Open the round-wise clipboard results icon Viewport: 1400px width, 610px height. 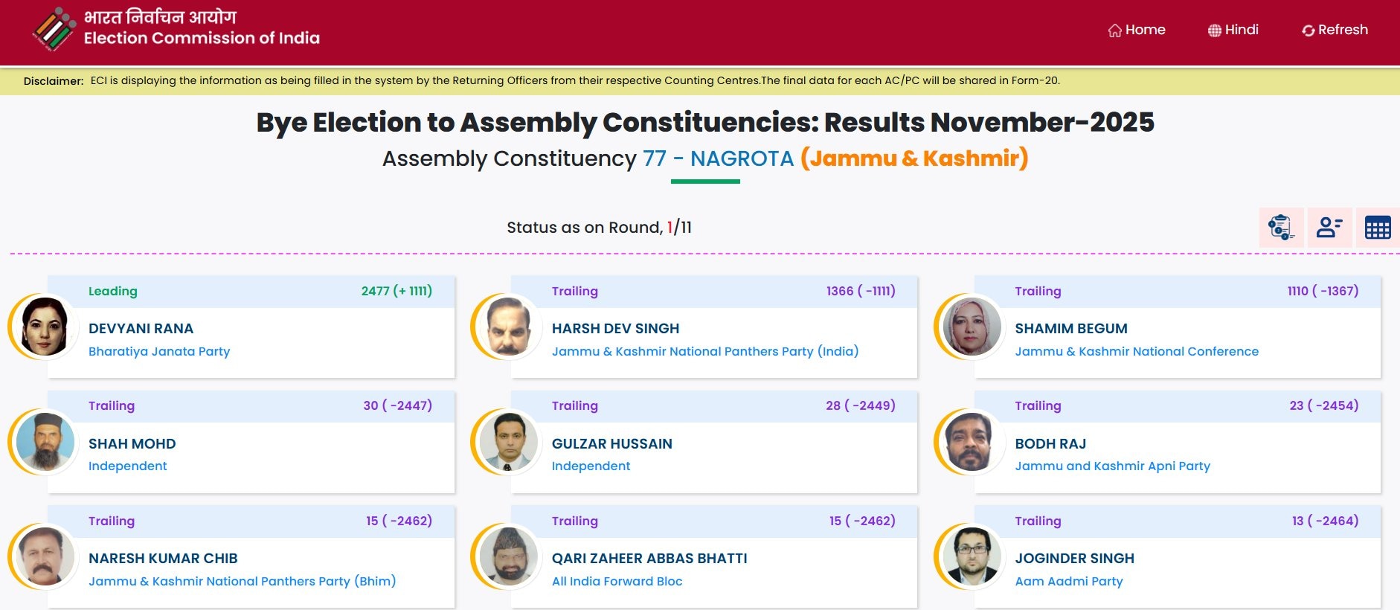click(x=1281, y=228)
